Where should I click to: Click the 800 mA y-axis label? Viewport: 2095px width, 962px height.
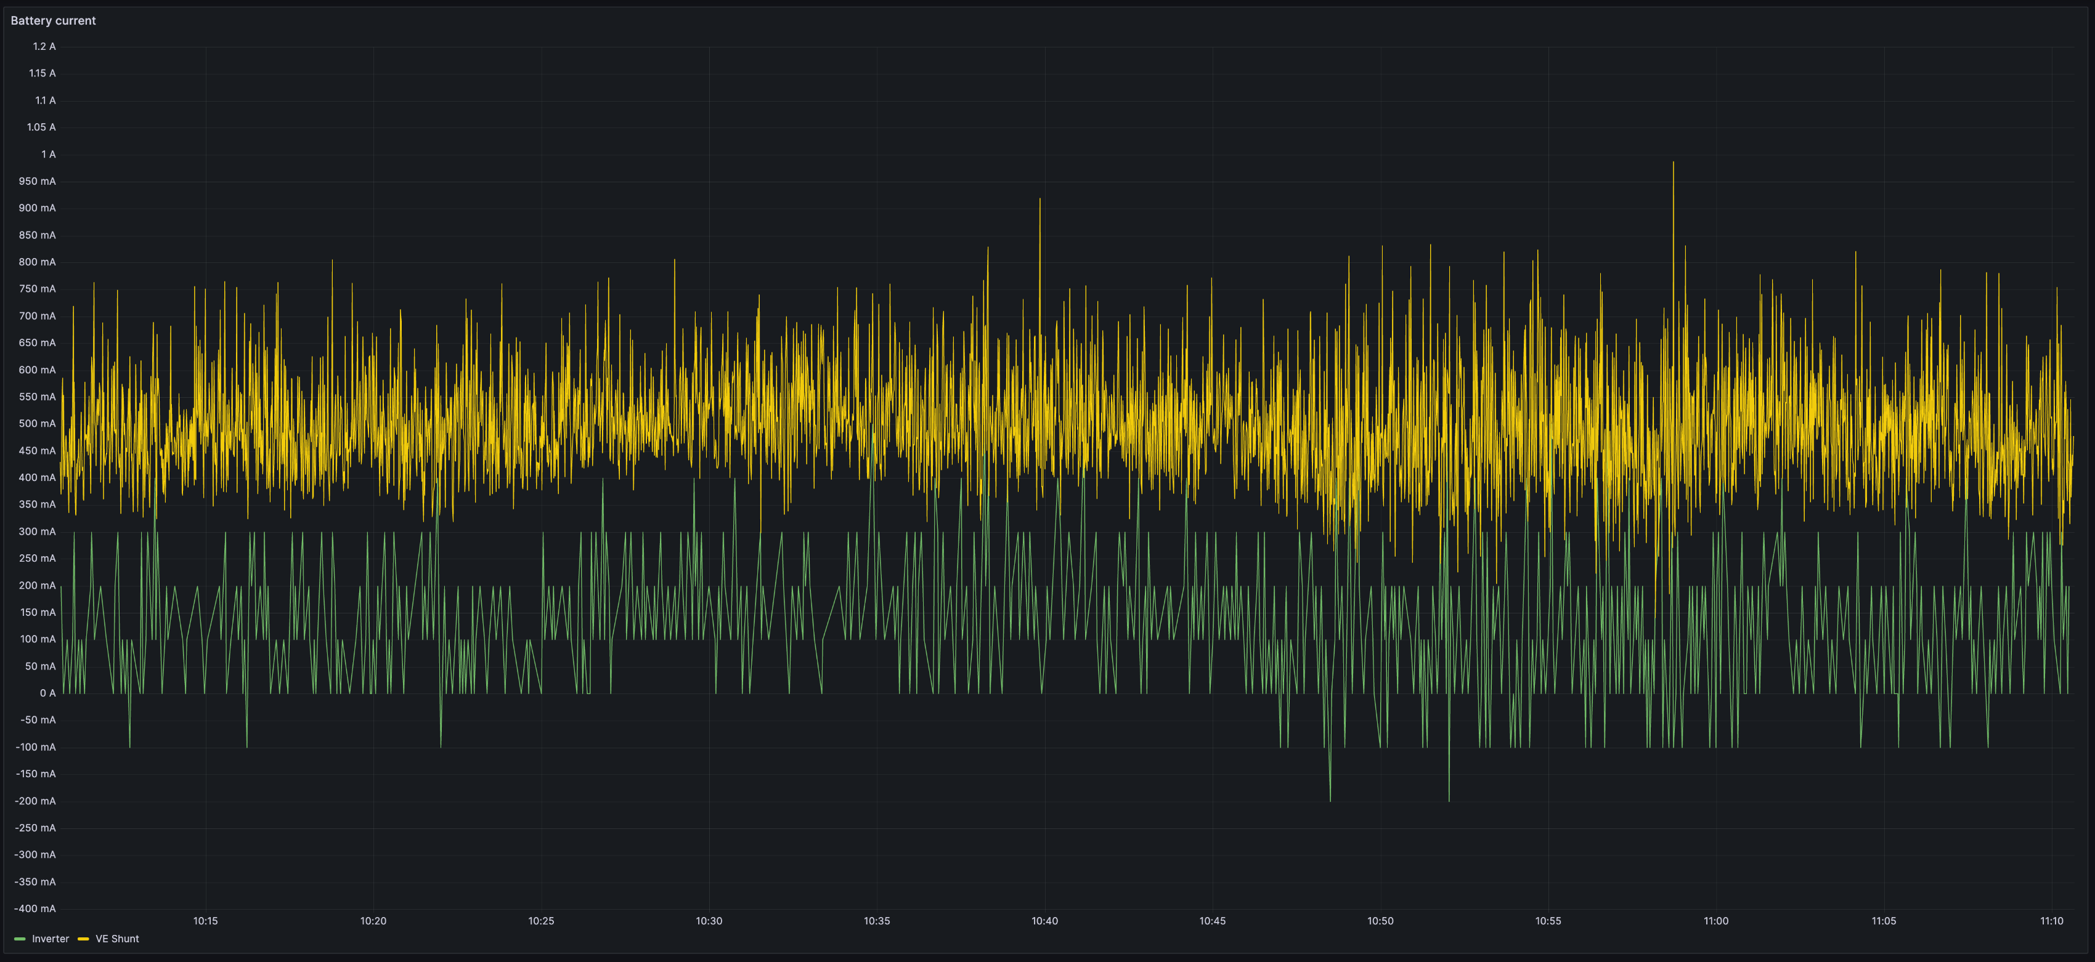point(38,262)
